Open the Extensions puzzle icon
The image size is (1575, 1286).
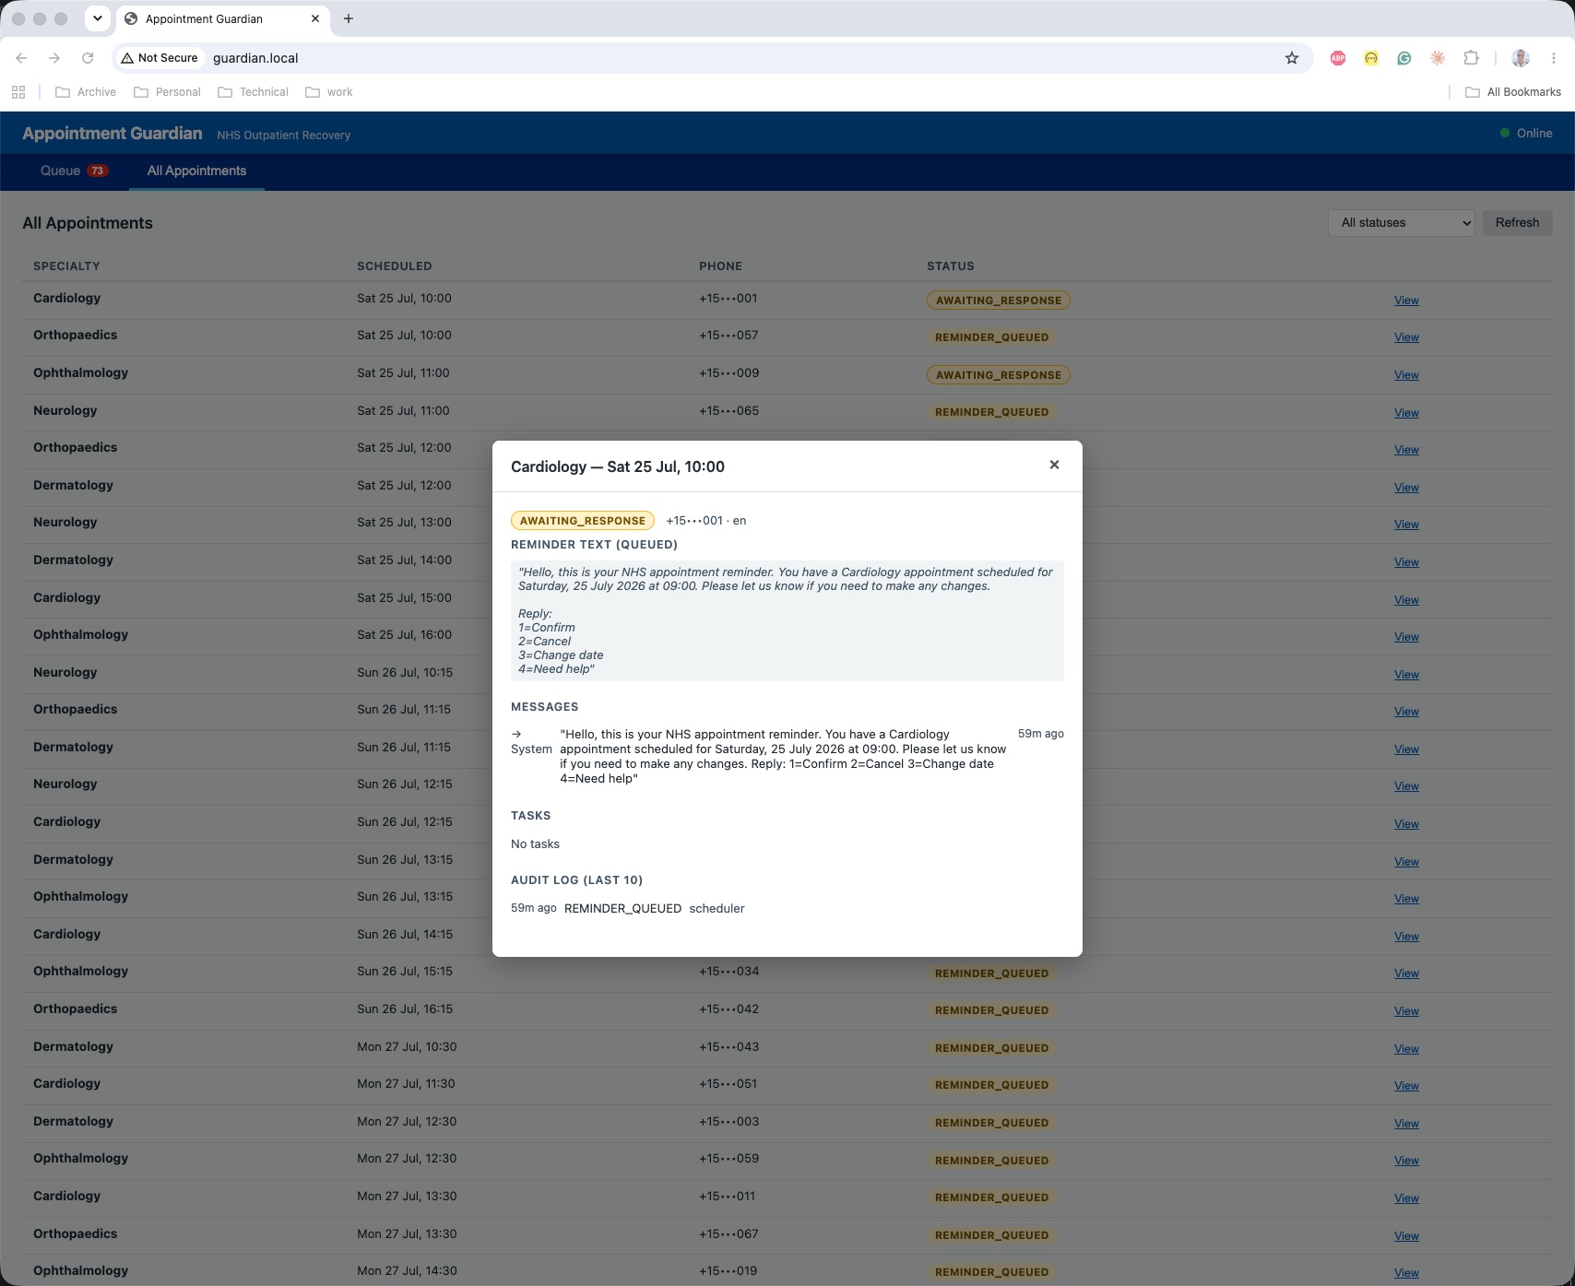pos(1471,58)
